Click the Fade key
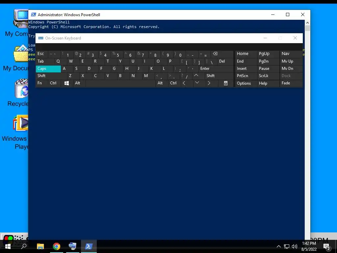Image resolution: width=337 pixels, height=253 pixels. pos(291,83)
